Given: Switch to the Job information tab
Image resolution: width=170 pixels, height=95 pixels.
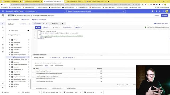Looking at the screenshot, I should 39,65.
